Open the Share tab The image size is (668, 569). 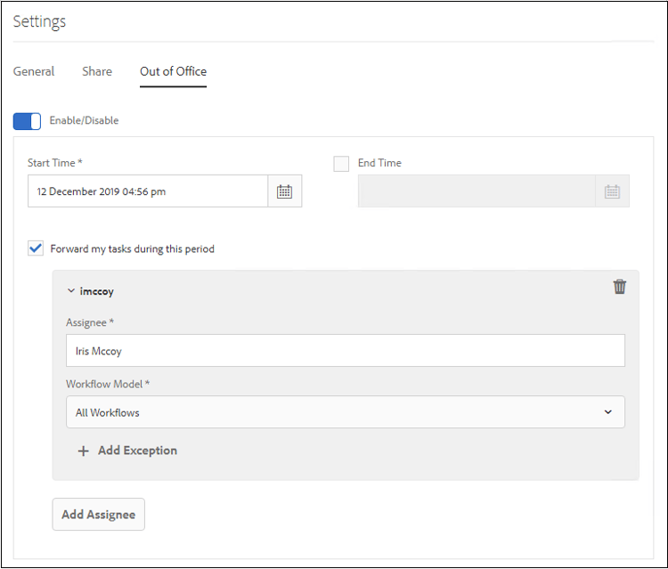click(97, 71)
